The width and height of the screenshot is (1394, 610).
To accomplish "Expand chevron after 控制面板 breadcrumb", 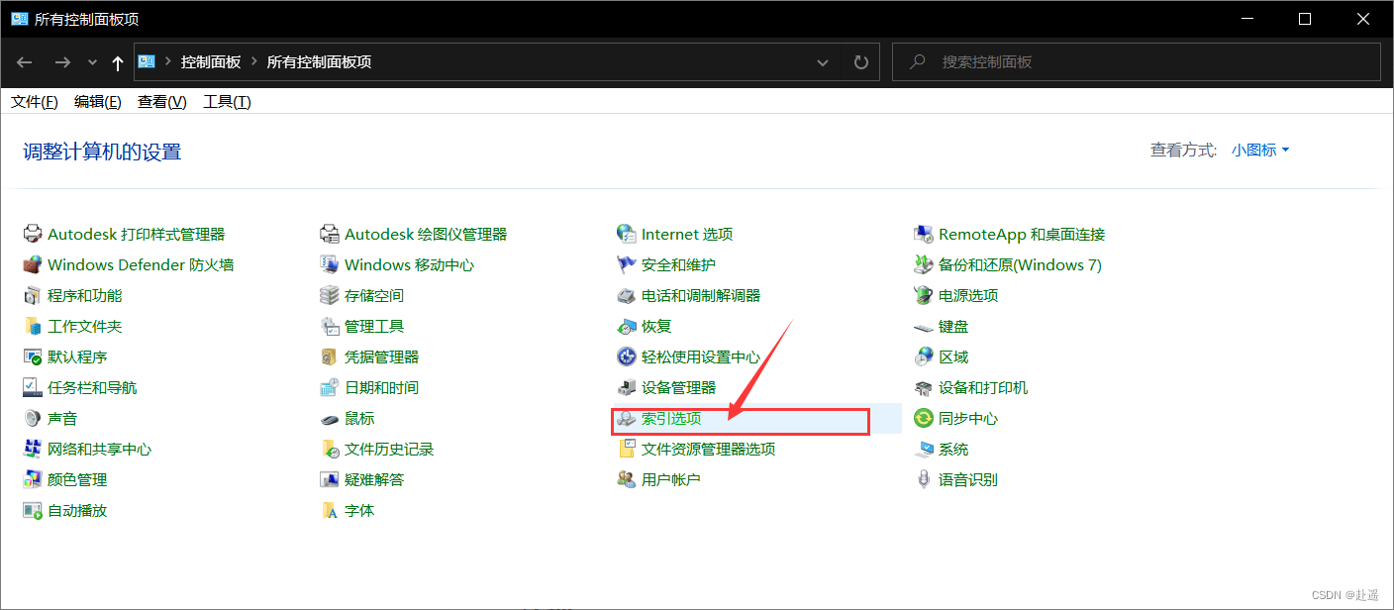I will 254,62.
